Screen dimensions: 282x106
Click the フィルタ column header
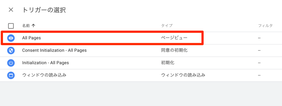click(x=265, y=25)
